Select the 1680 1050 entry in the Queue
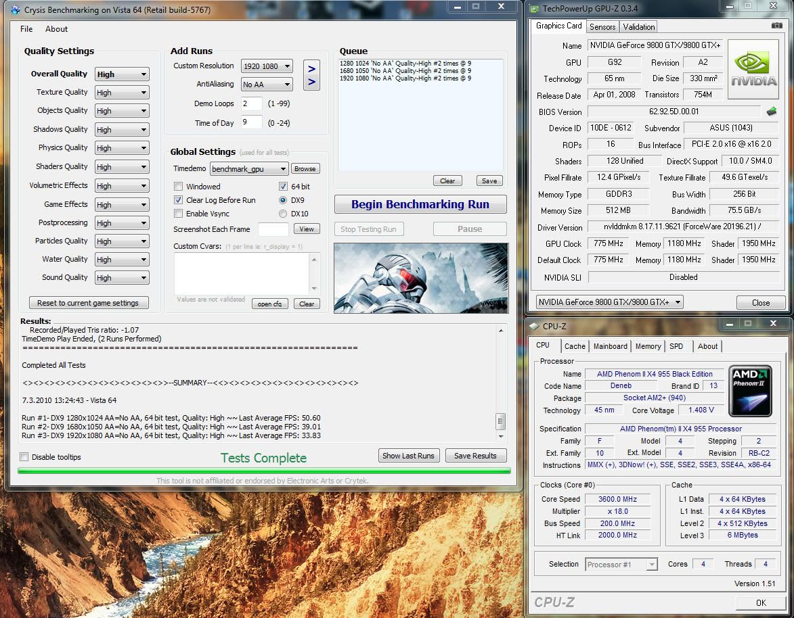 pyautogui.click(x=405, y=71)
